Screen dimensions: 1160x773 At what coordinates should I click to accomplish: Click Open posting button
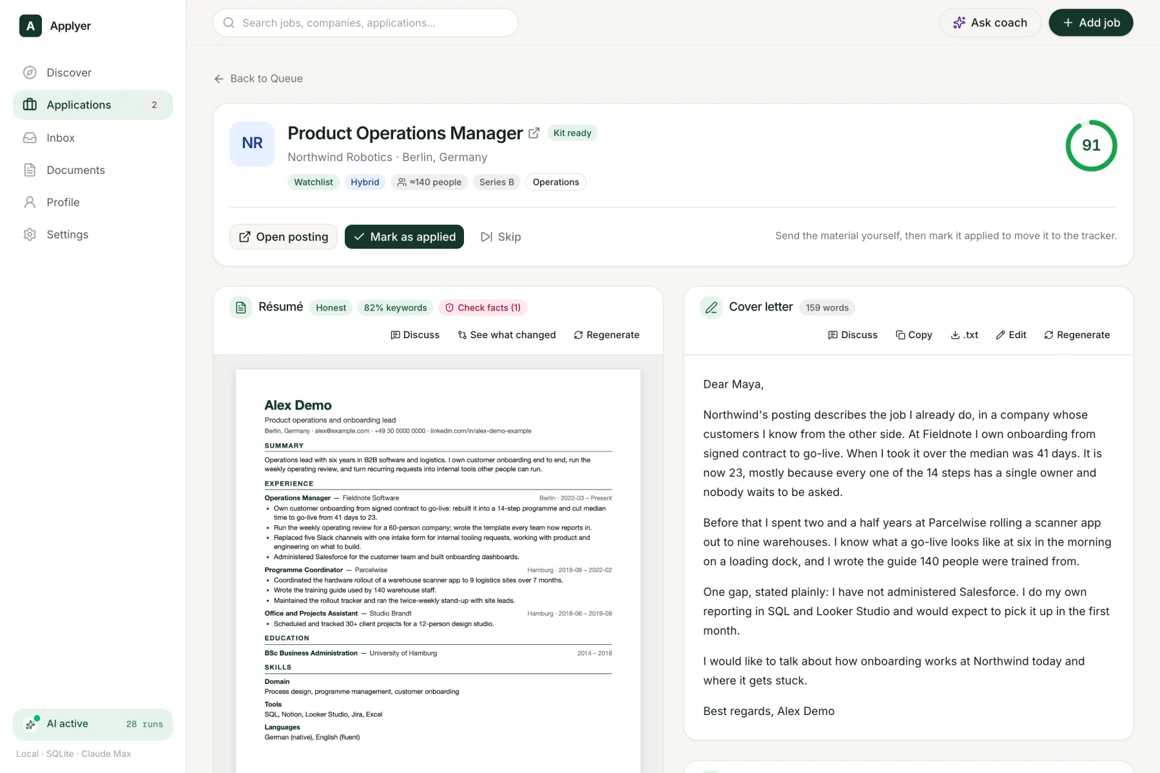pos(284,237)
